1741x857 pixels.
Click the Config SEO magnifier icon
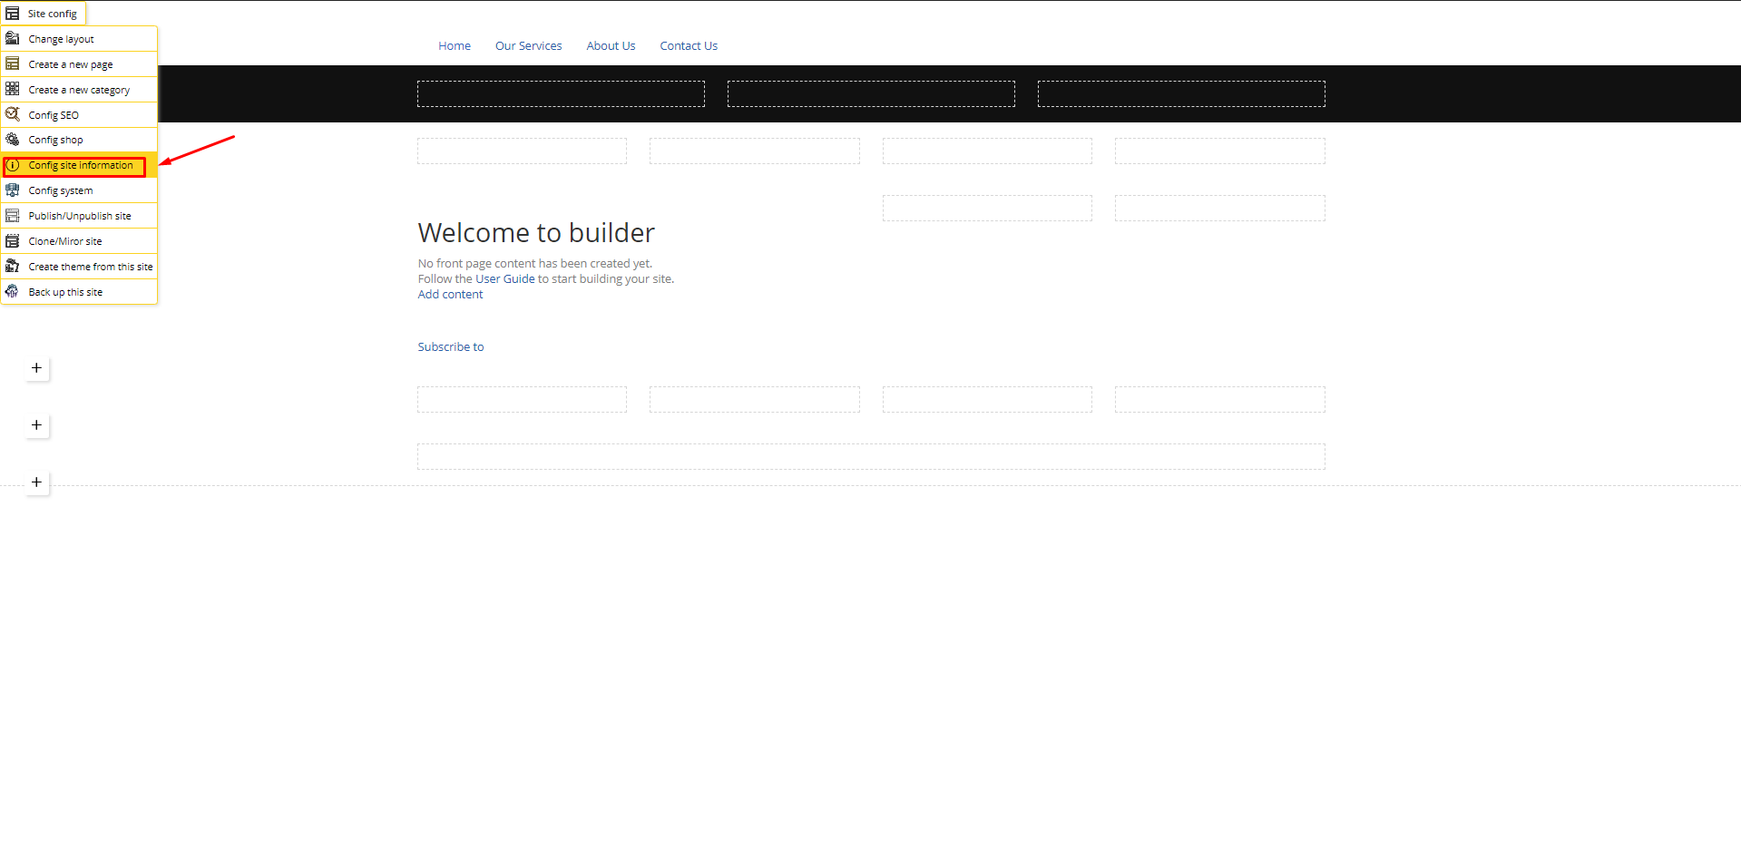point(13,114)
